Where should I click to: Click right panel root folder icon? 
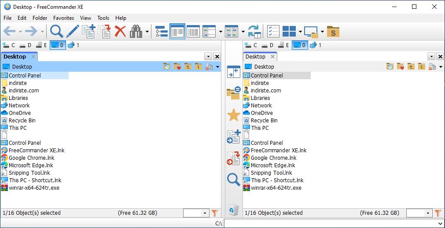pyautogui.click(x=422, y=67)
